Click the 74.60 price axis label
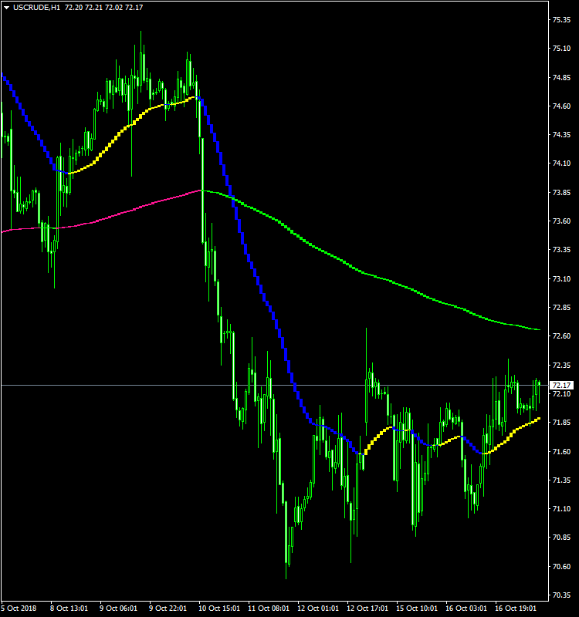 [562, 106]
